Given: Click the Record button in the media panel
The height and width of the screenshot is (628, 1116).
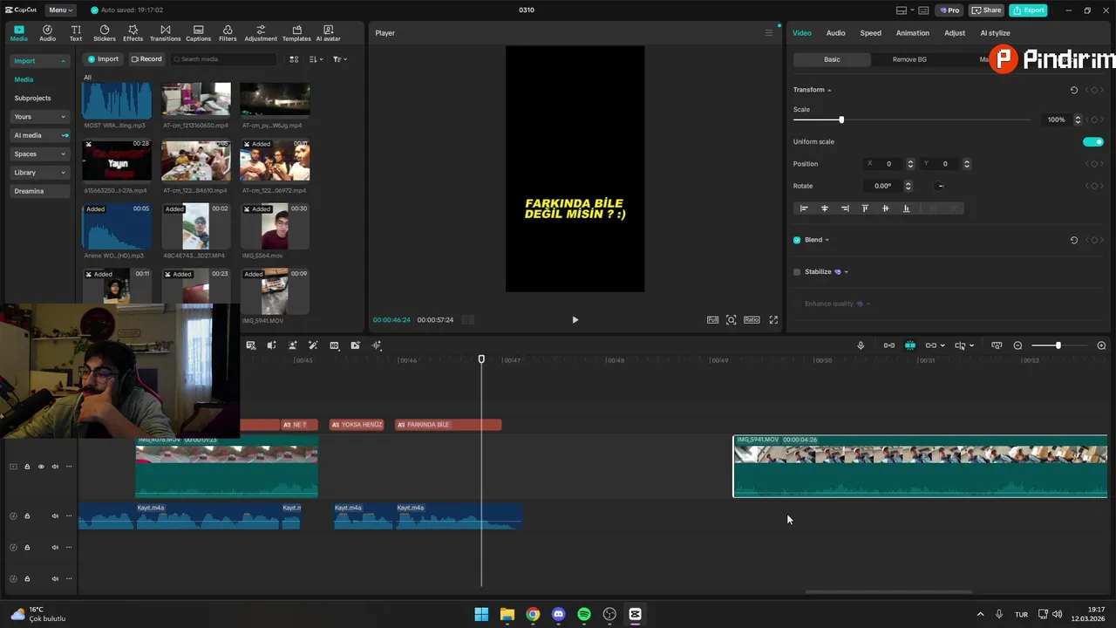Looking at the screenshot, I should 146,59.
